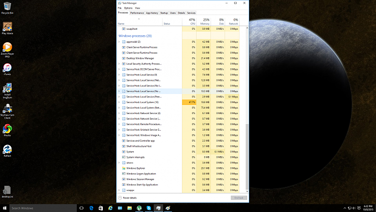Open the network status tray icon

pos(349,208)
